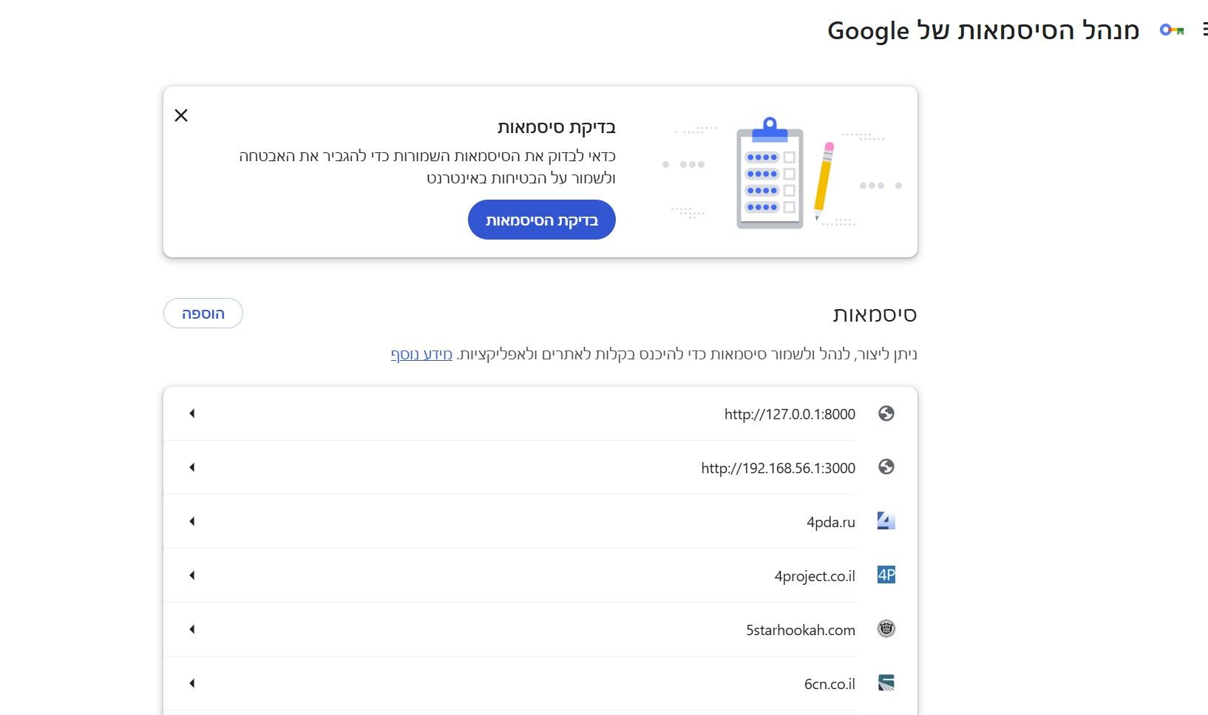Viewport: 1208px width, 715px height.
Task: Select the http://192.168.56.1:3000 password entry text
Action: (778, 468)
